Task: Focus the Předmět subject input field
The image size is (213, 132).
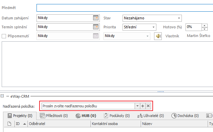Action: tap(125, 8)
